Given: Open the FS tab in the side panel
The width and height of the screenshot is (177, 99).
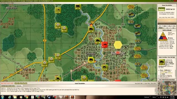Looking at the screenshot, I should (160, 26).
